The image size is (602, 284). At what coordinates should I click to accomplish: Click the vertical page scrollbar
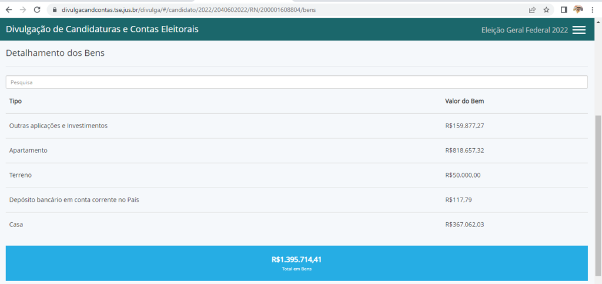pyautogui.click(x=598, y=176)
